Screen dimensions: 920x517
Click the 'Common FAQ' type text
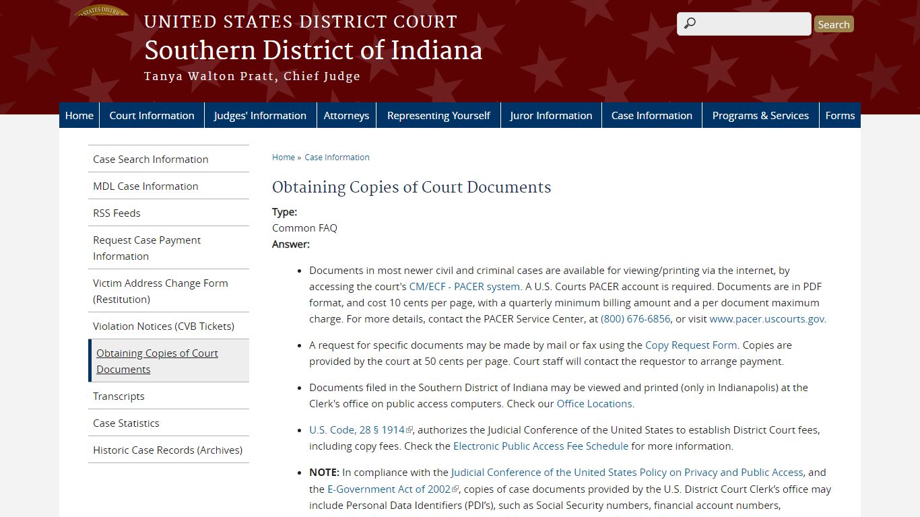(304, 228)
